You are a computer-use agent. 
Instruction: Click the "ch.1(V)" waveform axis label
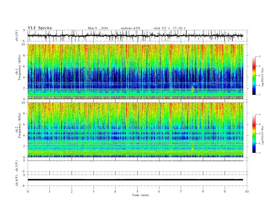click(x=17, y=35)
